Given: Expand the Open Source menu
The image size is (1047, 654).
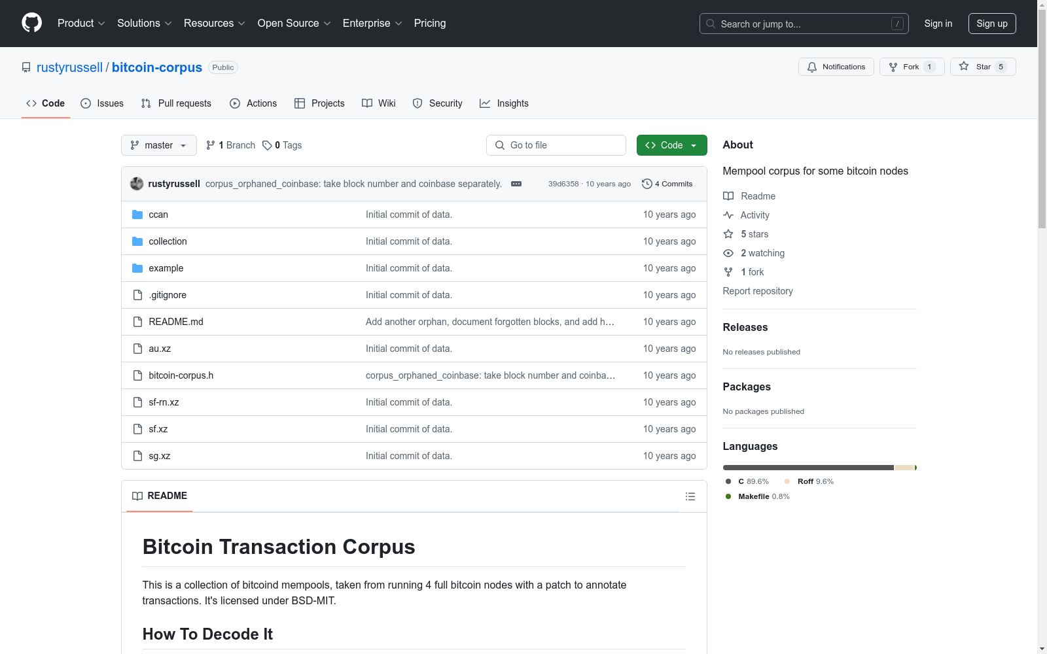Looking at the screenshot, I should click(294, 24).
